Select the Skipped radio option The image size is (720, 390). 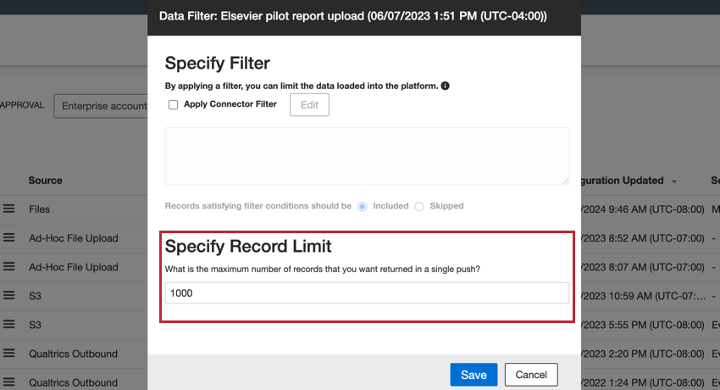pyautogui.click(x=417, y=206)
